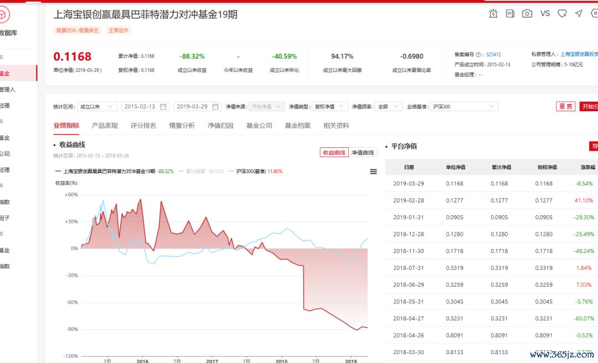Click the -60.07% change value
Screen dimensions: 598x363
coord(584,318)
